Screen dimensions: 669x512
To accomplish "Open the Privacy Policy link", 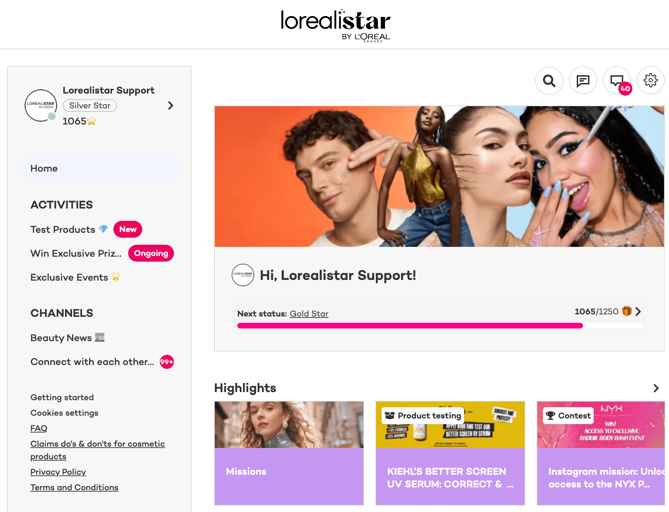I will pos(58,472).
